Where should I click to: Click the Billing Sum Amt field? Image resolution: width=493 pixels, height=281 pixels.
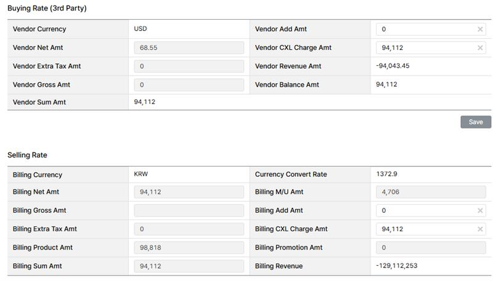tap(189, 266)
